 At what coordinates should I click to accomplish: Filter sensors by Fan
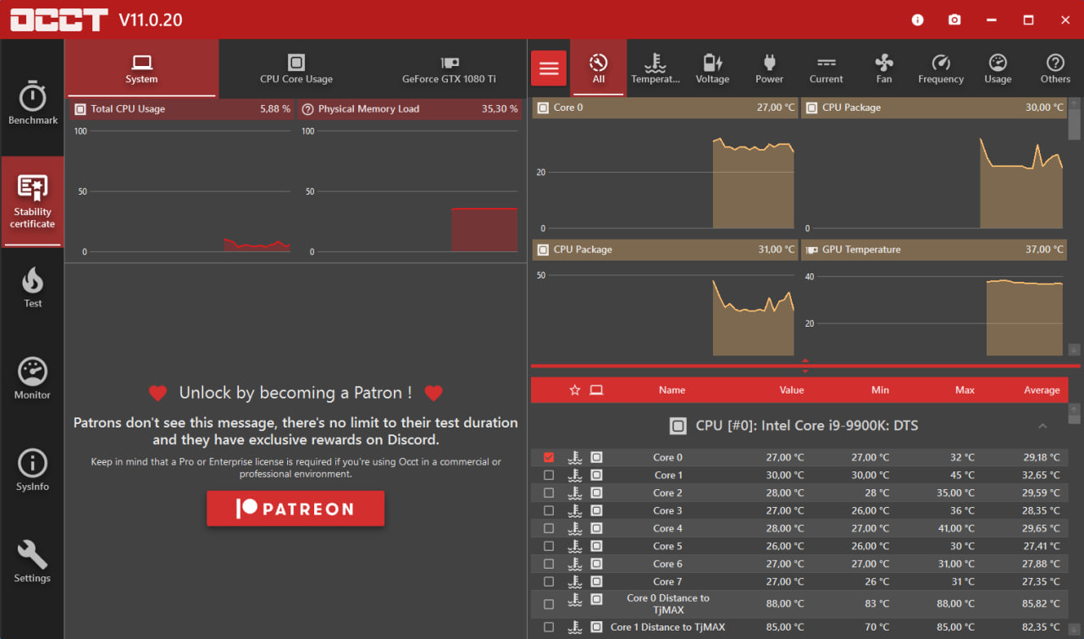(883, 68)
